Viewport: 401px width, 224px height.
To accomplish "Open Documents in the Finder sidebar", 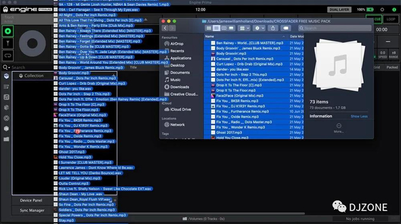I will 177,73.
